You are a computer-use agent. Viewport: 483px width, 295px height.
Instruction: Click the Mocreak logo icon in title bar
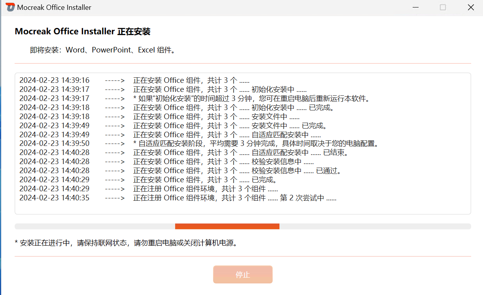(10, 7)
